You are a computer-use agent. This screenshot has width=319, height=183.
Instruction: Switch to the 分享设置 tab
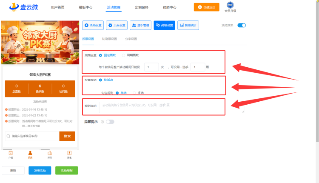coord(131,39)
